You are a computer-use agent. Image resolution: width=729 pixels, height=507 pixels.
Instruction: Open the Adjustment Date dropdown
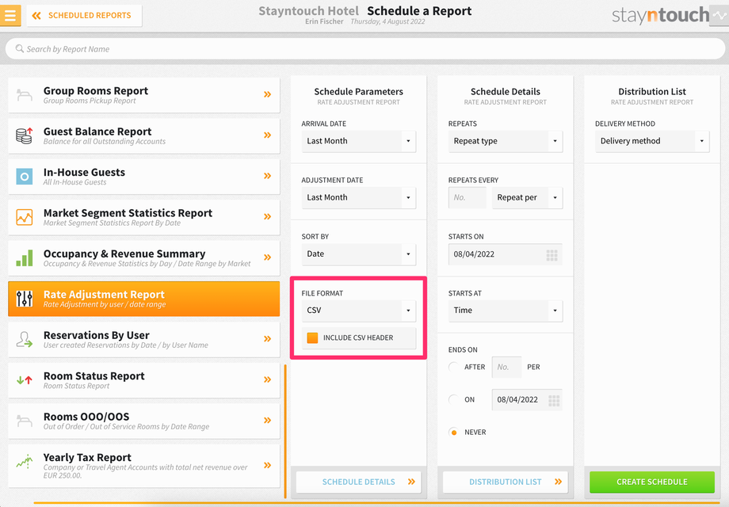click(x=358, y=197)
